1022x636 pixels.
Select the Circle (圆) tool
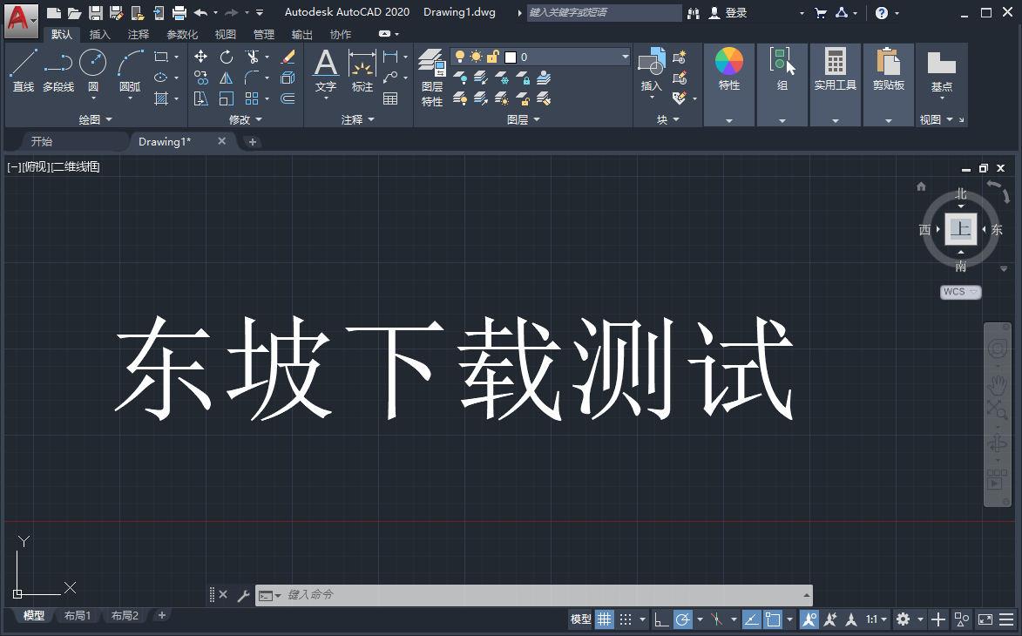tap(92, 63)
